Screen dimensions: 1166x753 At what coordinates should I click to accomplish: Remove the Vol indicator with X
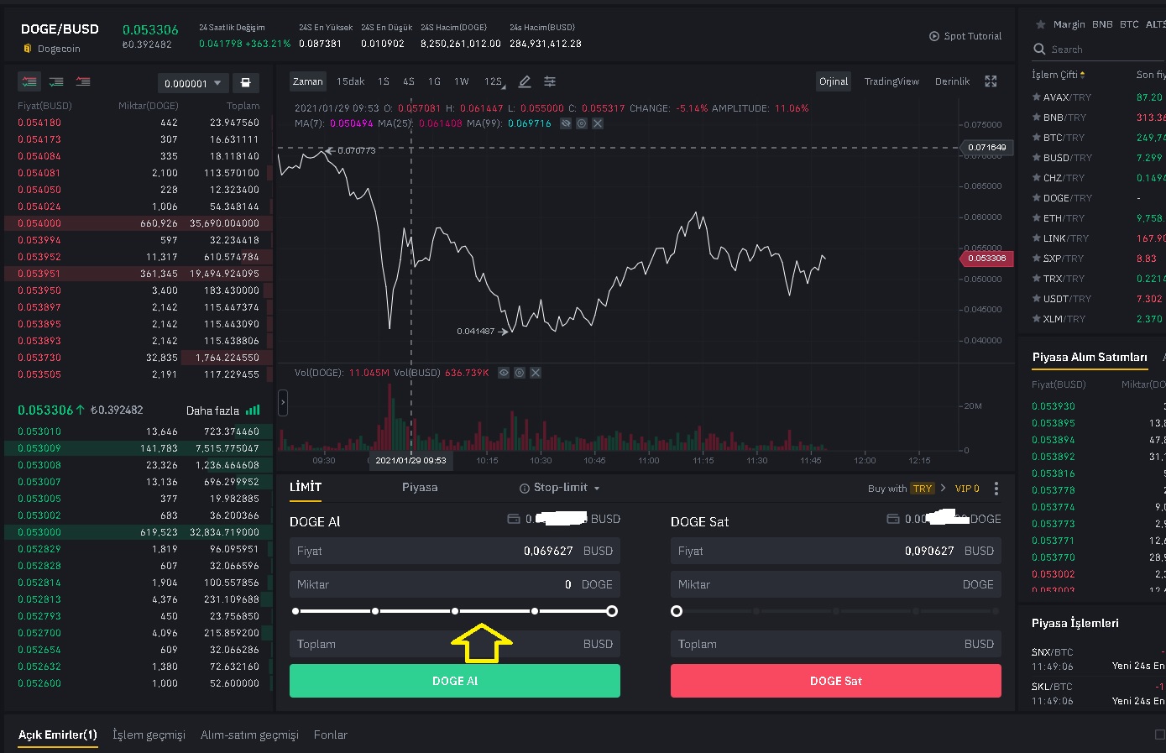pos(536,373)
